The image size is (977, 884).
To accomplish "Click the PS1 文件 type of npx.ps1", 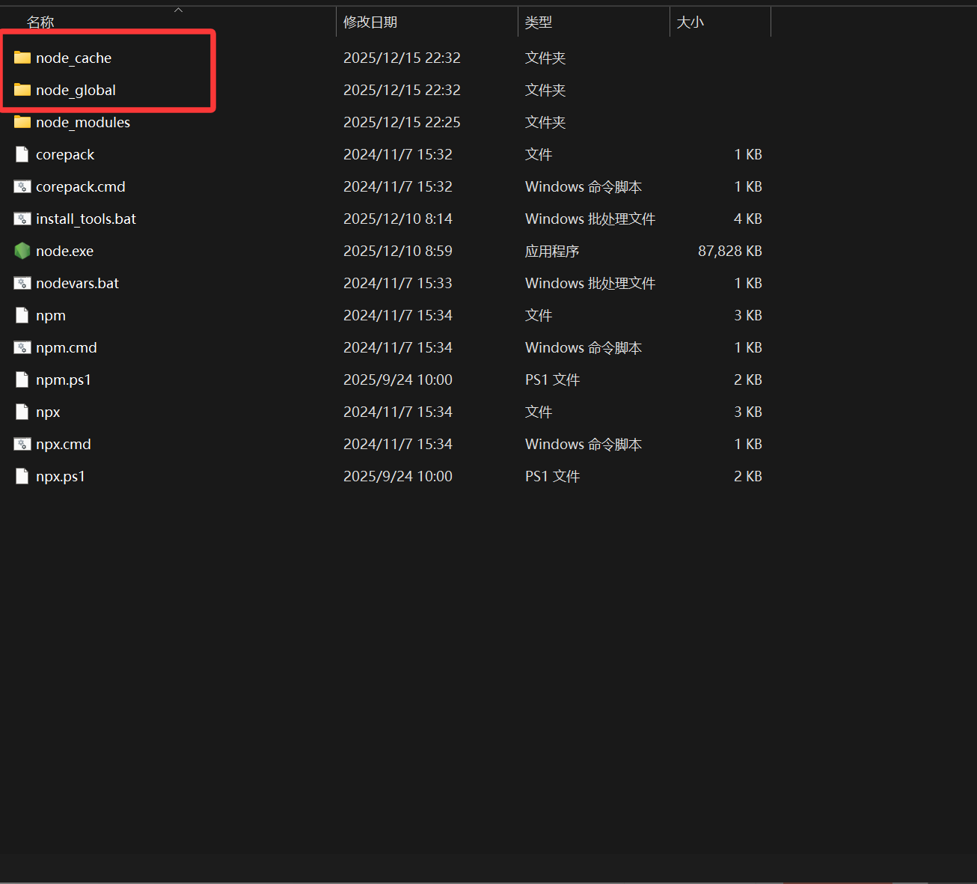I will click(x=553, y=476).
